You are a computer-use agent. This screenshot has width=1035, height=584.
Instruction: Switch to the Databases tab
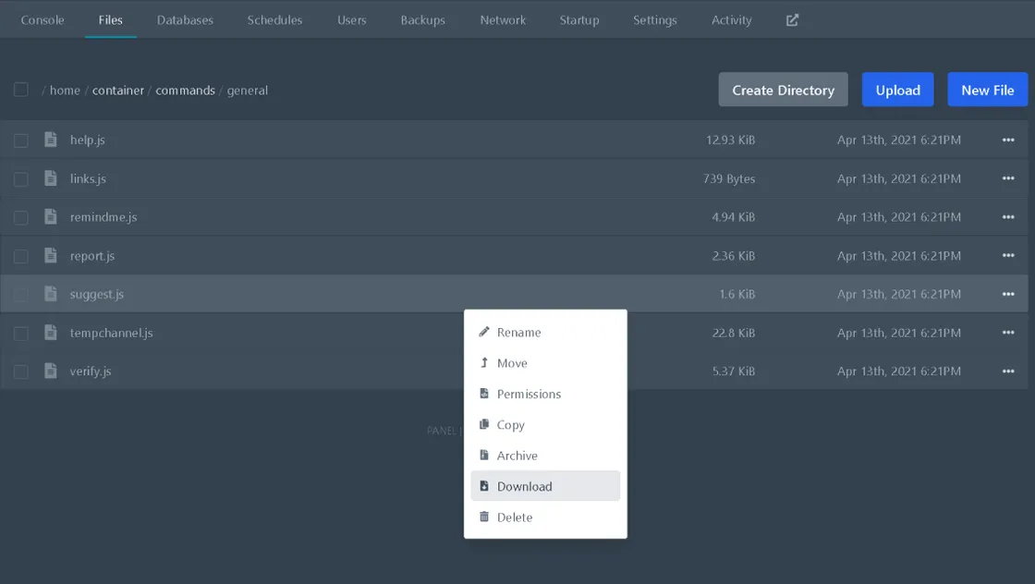(185, 19)
